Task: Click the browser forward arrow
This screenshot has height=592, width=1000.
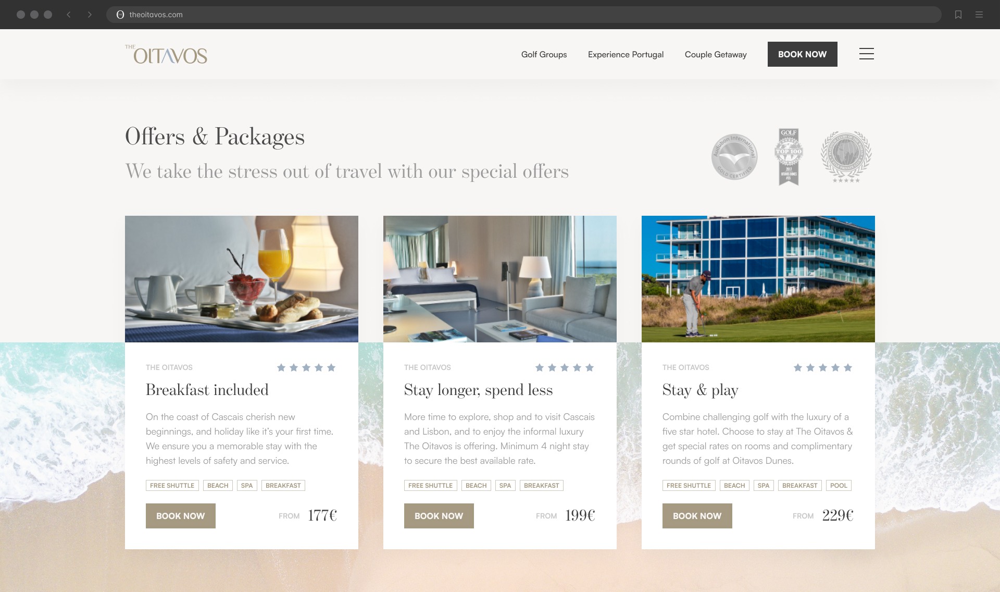Action: click(90, 15)
